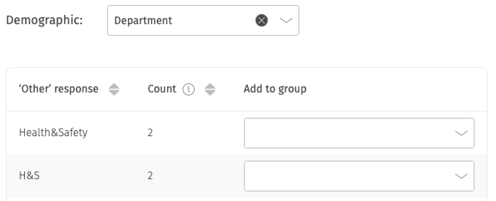Expand the Demographic dropdown chevron
The width and height of the screenshot is (496, 201).
coord(286,21)
